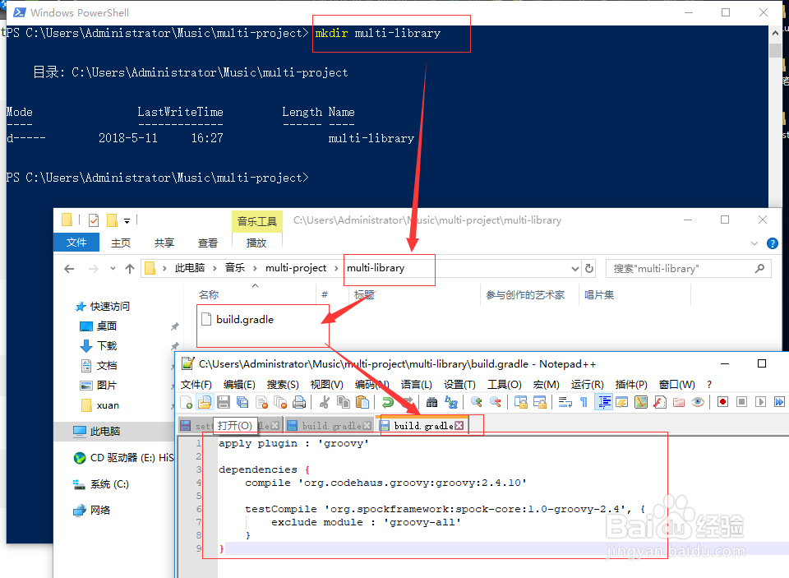Toggle the file Monitoring eye icon
The width and height of the screenshot is (789, 578).
(x=698, y=402)
